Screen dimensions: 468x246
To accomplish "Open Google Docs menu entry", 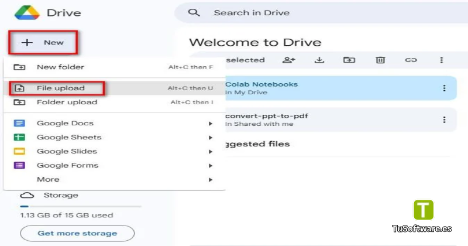I will click(x=114, y=123).
